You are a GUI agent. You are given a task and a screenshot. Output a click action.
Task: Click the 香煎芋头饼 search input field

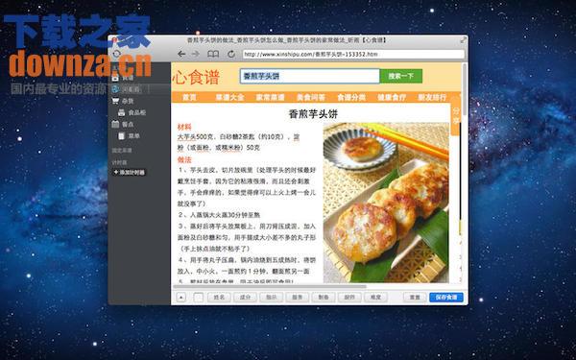(310, 77)
